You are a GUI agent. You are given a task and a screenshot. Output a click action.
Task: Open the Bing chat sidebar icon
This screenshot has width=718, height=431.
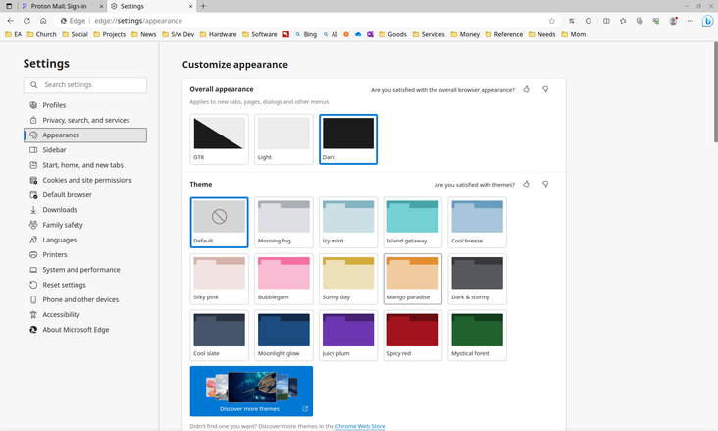click(x=707, y=21)
